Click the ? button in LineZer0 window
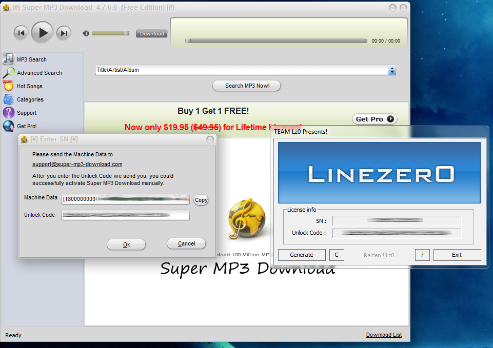The height and width of the screenshot is (348, 493). pyautogui.click(x=422, y=255)
